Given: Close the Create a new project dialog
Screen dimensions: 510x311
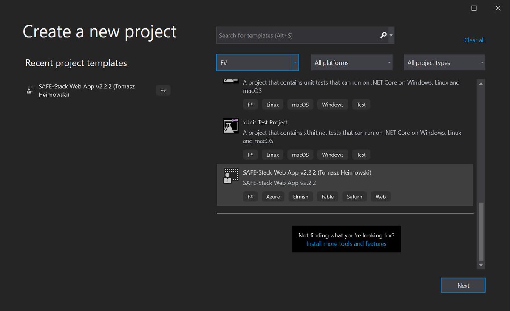Looking at the screenshot, I should click(x=498, y=8).
